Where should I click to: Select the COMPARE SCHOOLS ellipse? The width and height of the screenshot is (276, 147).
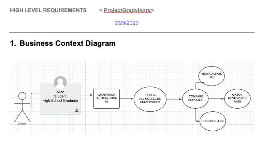[195, 99]
